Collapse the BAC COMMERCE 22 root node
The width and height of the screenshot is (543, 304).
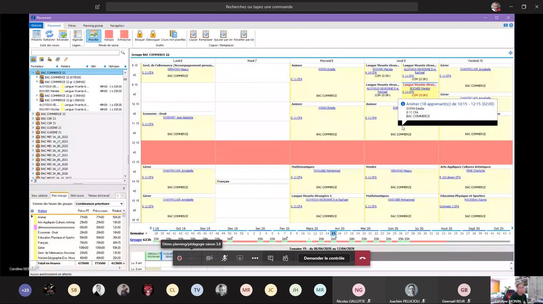coord(33,72)
